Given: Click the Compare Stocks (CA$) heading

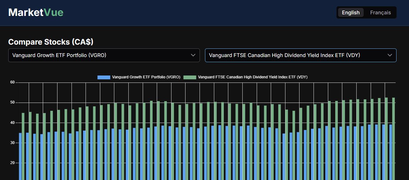Looking at the screenshot, I should pyautogui.click(x=51, y=42).
